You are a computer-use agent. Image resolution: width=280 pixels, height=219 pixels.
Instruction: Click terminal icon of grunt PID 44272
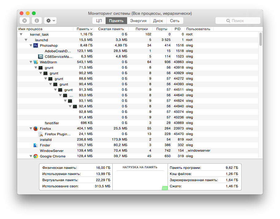[51, 79]
